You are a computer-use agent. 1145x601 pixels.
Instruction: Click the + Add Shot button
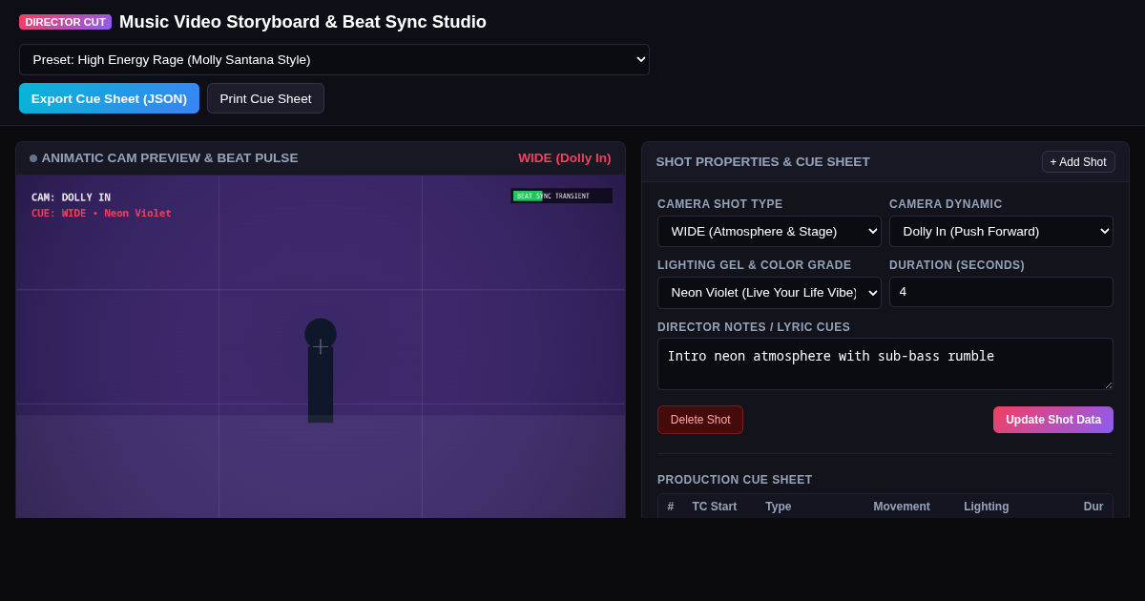click(1078, 162)
